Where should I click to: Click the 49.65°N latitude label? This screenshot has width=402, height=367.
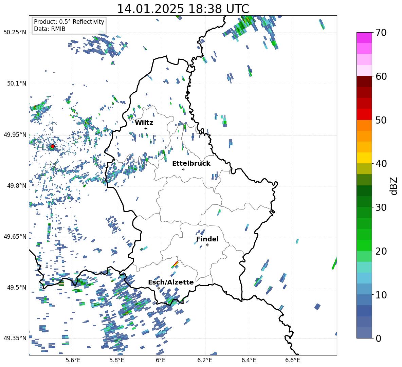click(15, 236)
